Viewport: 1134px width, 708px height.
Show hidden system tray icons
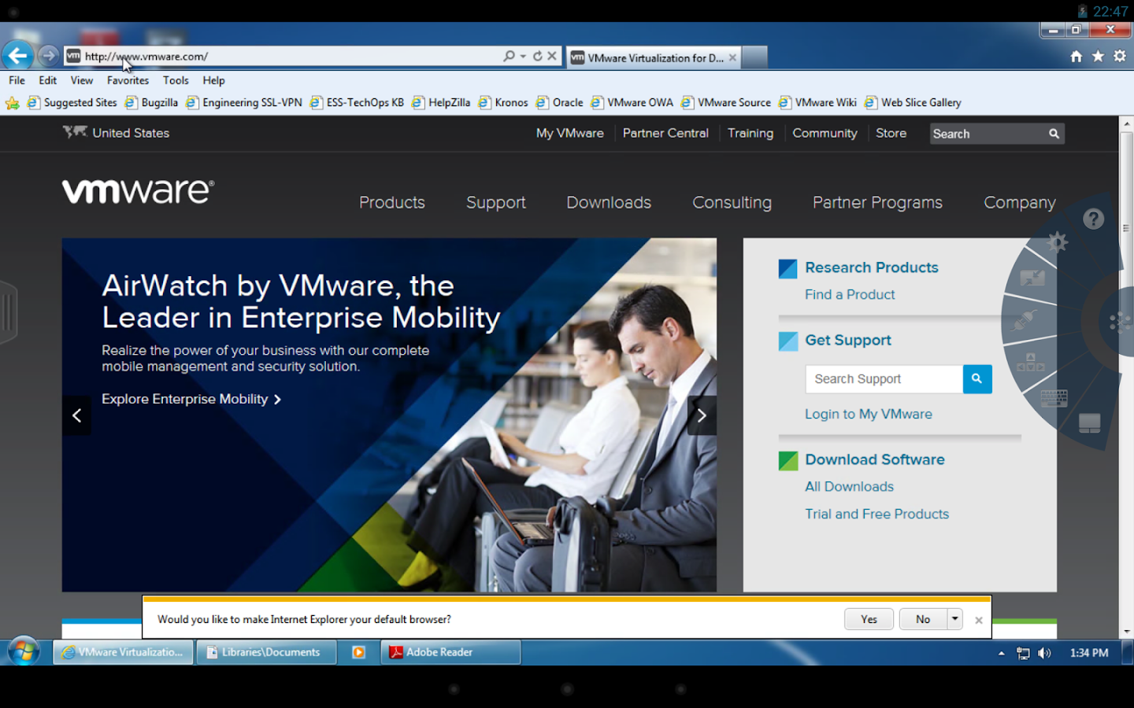tap(1001, 653)
